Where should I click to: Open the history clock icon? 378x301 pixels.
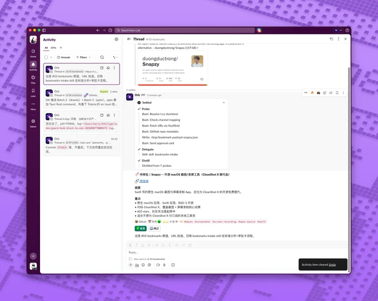(111, 31)
